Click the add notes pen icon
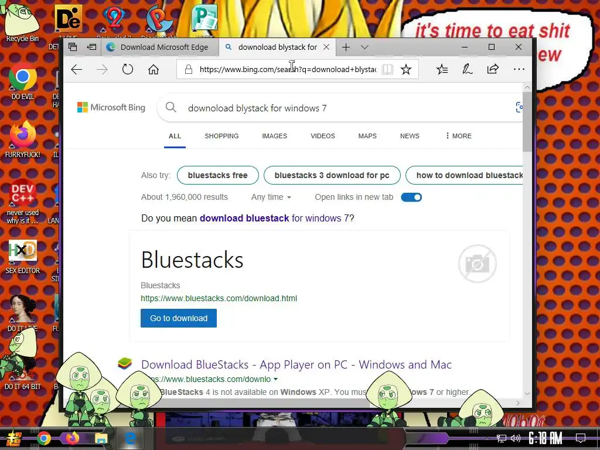600x450 pixels. [x=467, y=69]
